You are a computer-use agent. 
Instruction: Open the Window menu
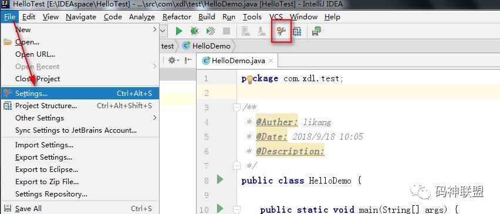pos(303,17)
